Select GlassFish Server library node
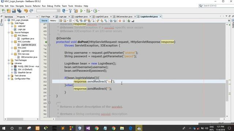The width and height of the screenshot is (234, 131). [x=24, y=72]
